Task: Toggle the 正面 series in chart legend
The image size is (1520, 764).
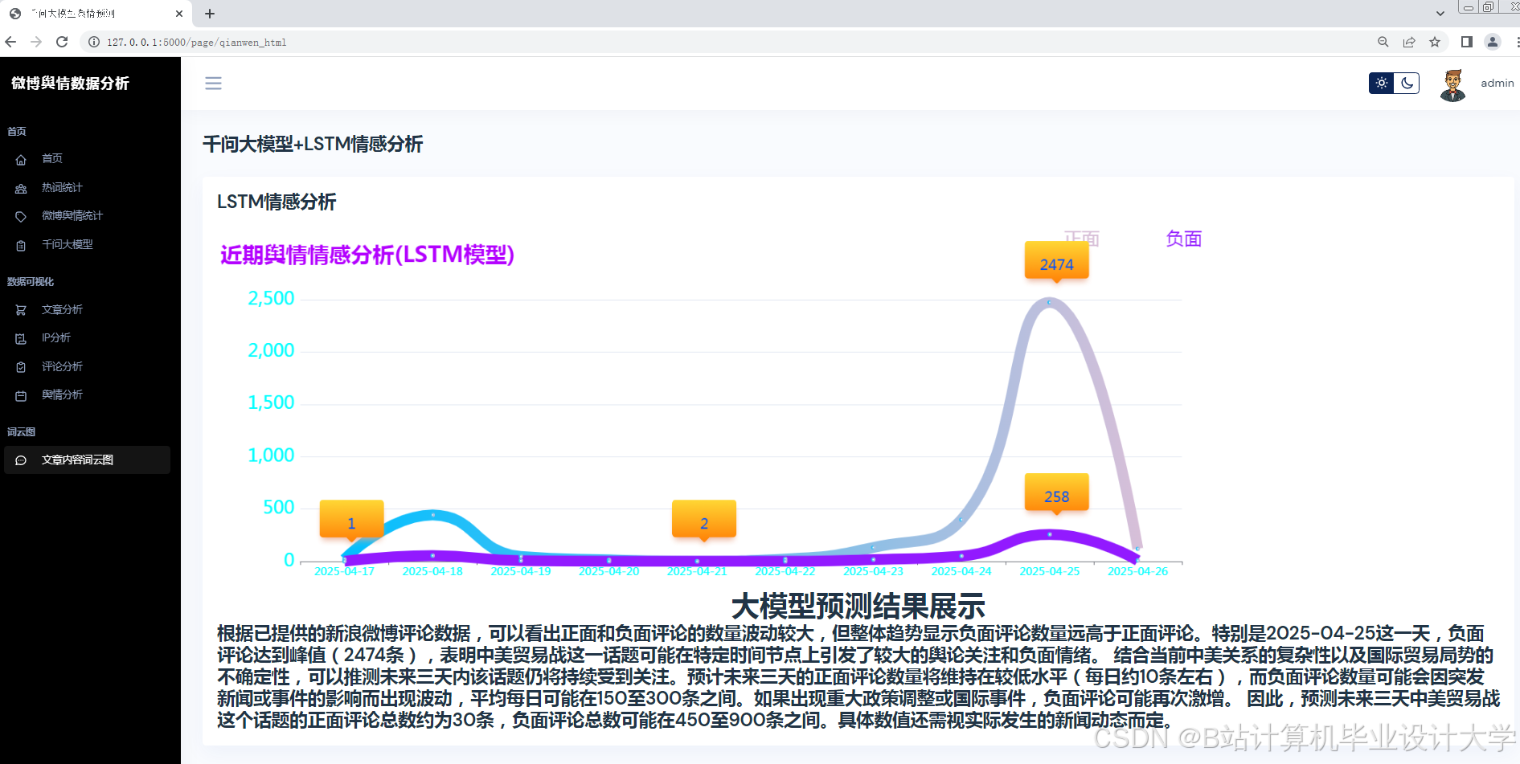Action: pos(1081,238)
